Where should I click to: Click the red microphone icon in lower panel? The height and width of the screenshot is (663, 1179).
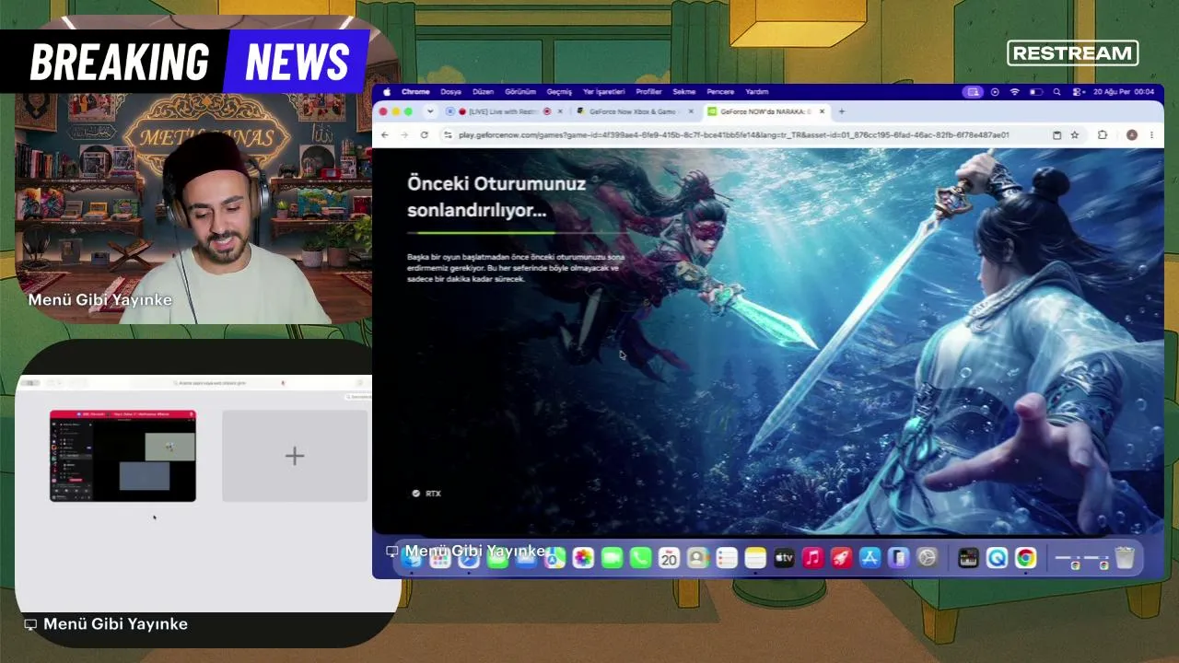(283, 382)
